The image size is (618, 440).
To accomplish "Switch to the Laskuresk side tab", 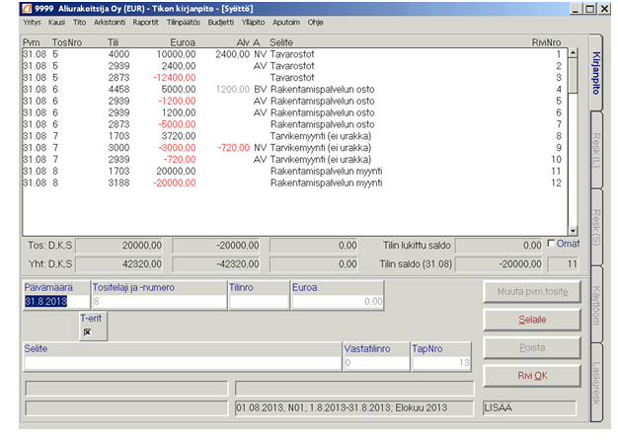I will click(596, 382).
